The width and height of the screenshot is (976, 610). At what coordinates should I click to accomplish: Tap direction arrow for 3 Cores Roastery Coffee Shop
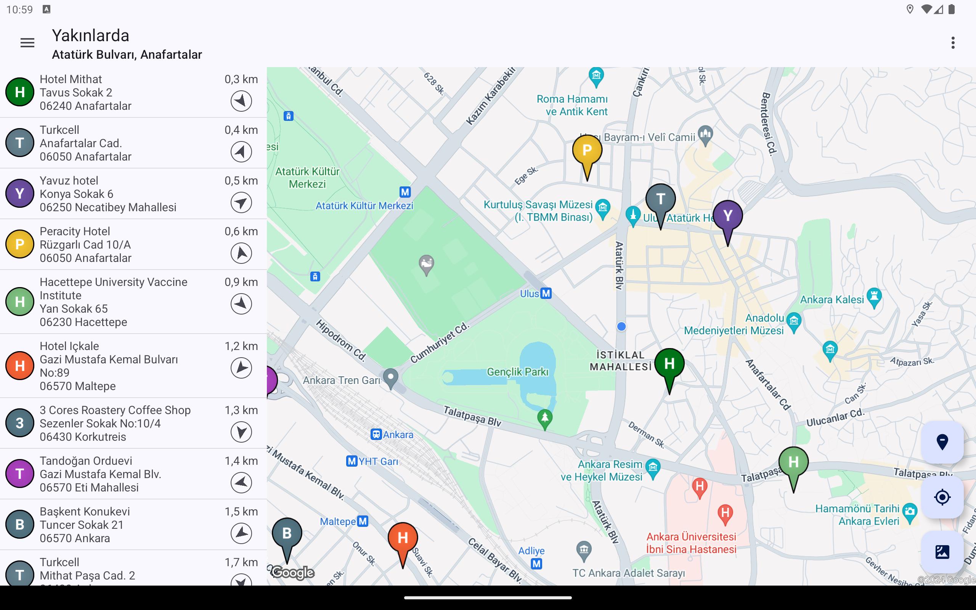click(241, 432)
